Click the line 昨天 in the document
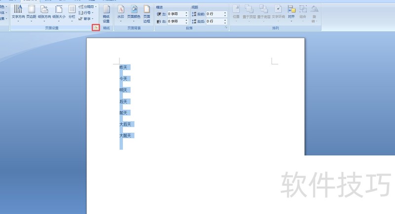The width and height of the screenshot is (395, 214). [123, 68]
